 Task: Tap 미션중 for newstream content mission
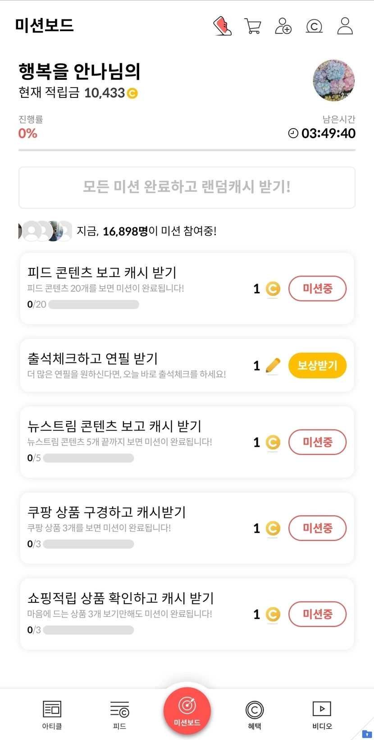pos(317,442)
